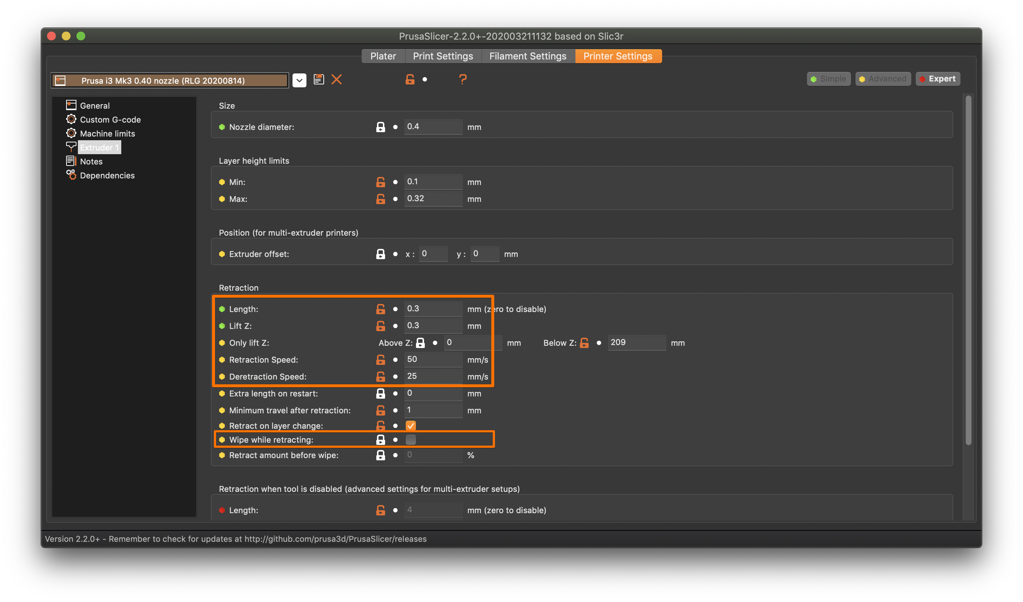
Task: Click the Retraction Length input field
Action: (433, 309)
